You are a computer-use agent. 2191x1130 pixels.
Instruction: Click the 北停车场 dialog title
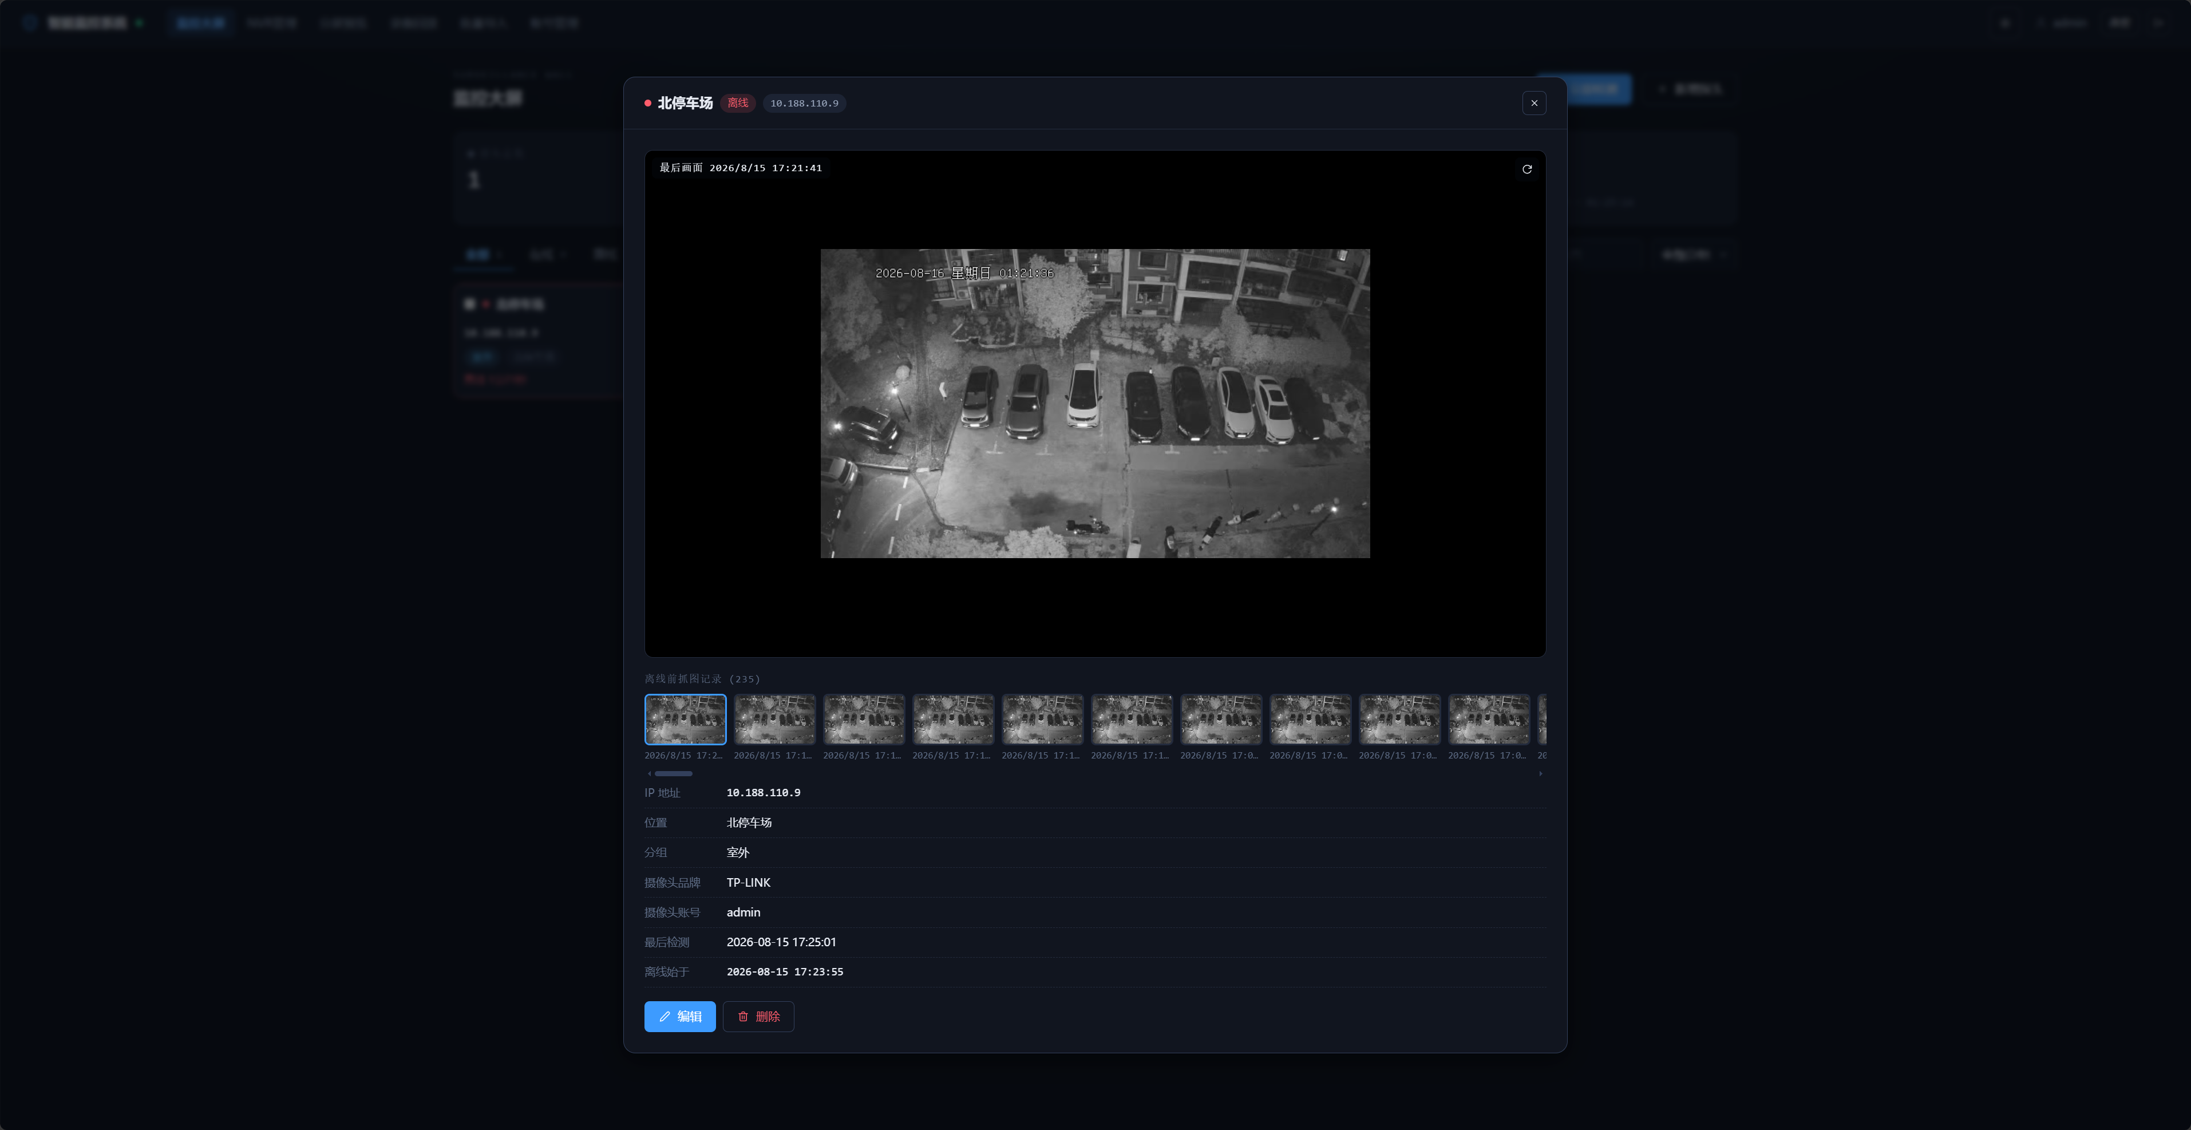(685, 103)
